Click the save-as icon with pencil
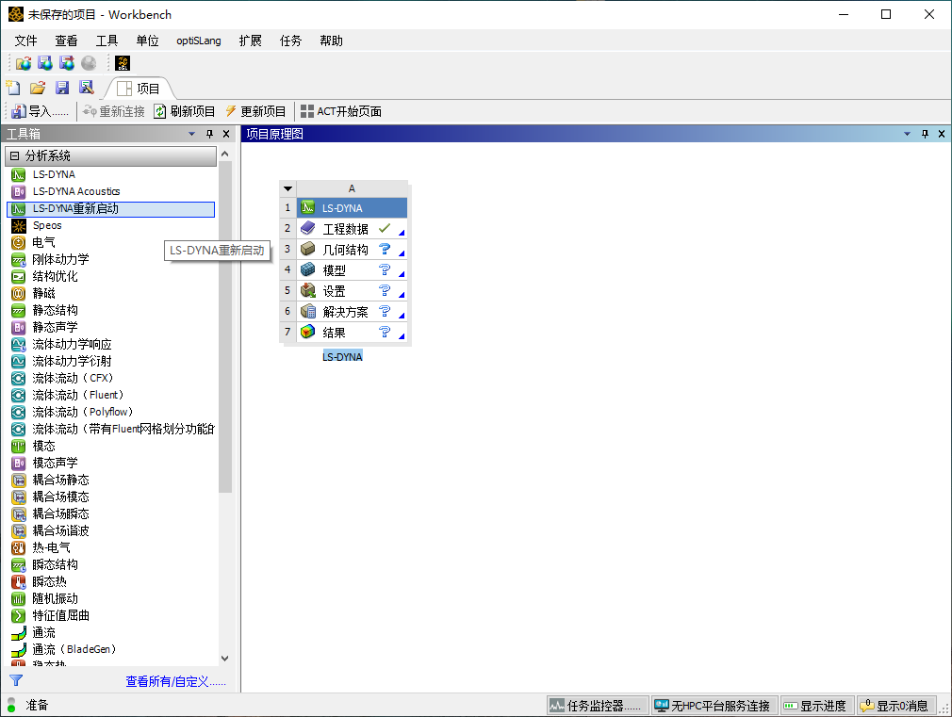Screen dimensions: 952x717 tap(86, 88)
